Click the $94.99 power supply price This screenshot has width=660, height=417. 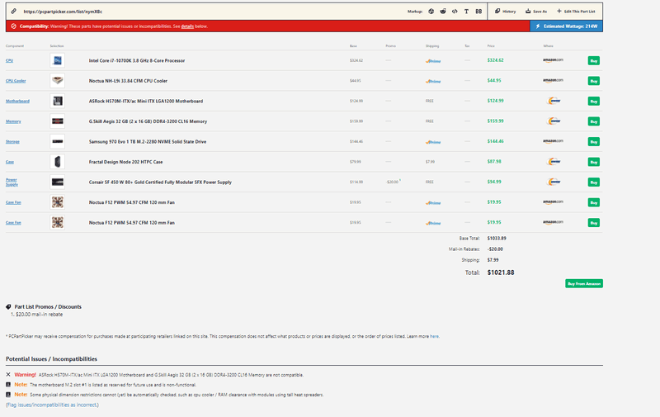point(494,182)
